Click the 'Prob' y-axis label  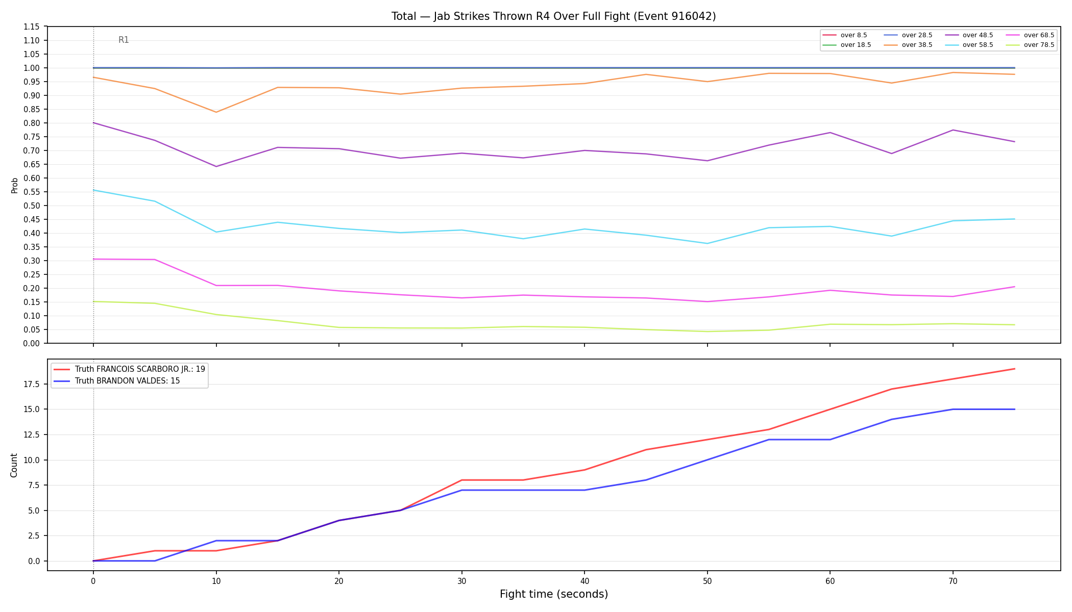tap(14, 185)
